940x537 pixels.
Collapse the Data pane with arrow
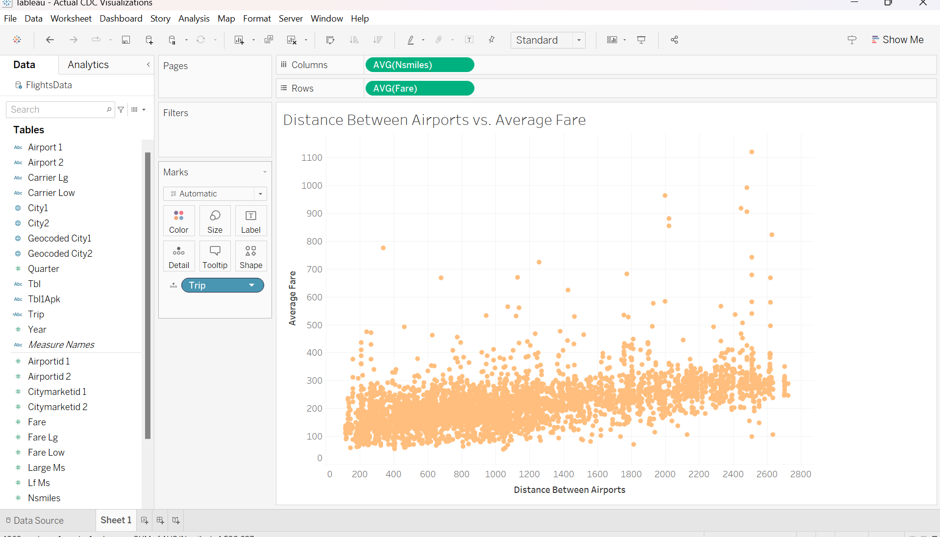point(148,65)
